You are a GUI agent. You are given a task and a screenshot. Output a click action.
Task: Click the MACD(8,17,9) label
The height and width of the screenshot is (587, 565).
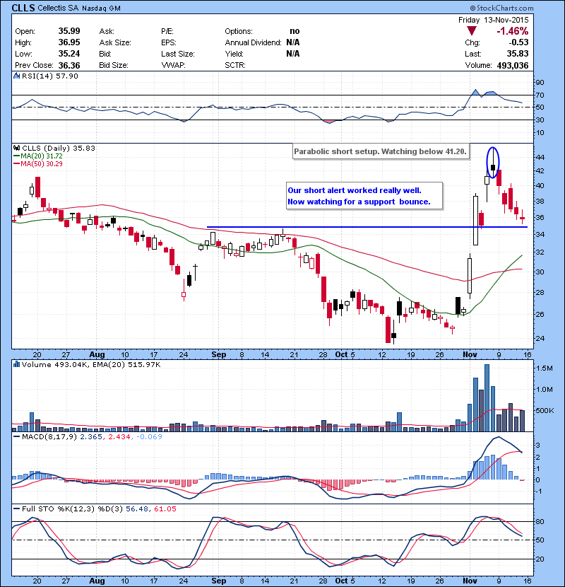(49, 436)
